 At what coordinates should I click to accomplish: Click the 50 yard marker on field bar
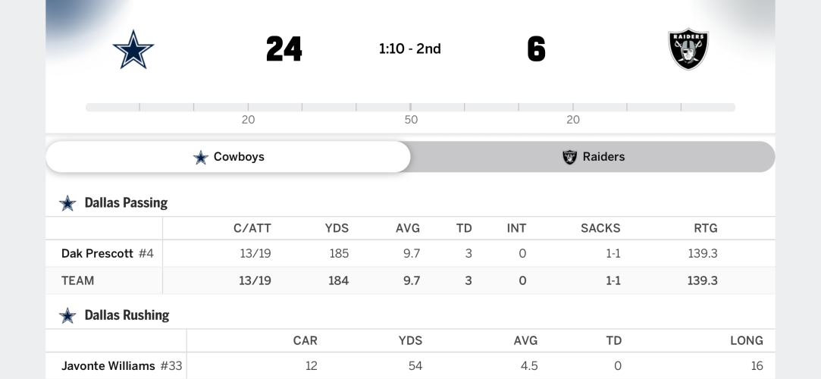(x=411, y=119)
